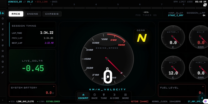
Task: Open TUNE in bottom navigation bar
Action: pos(104,97)
